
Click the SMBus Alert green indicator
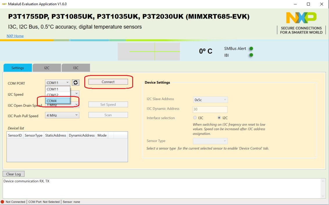pyautogui.click(x=251, y=49)
